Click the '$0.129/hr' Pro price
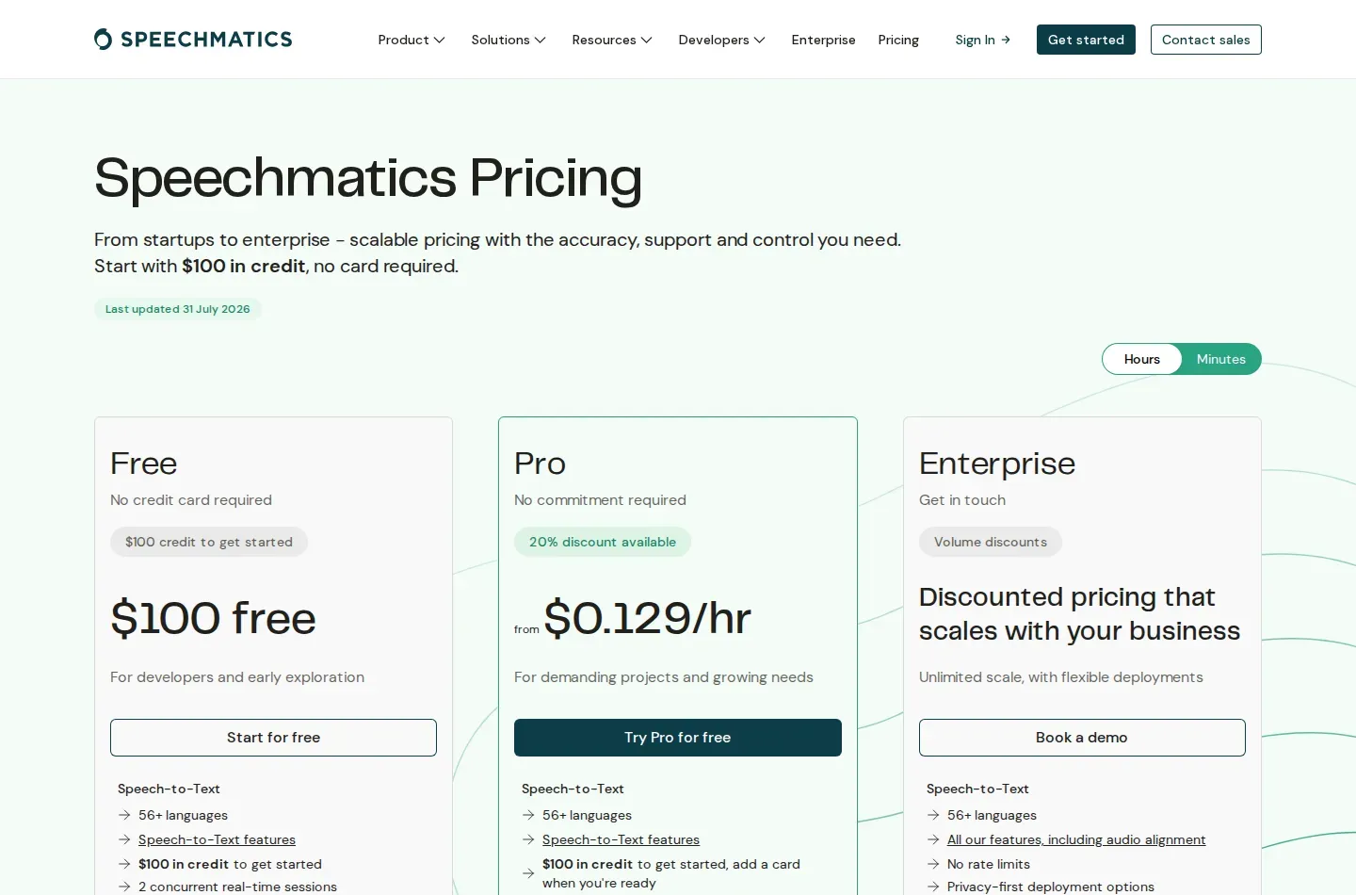 click(648, 618)
